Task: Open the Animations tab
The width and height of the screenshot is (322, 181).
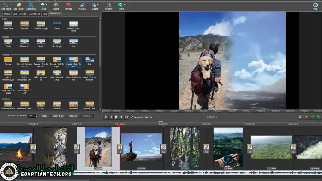Action: [34, 14]
